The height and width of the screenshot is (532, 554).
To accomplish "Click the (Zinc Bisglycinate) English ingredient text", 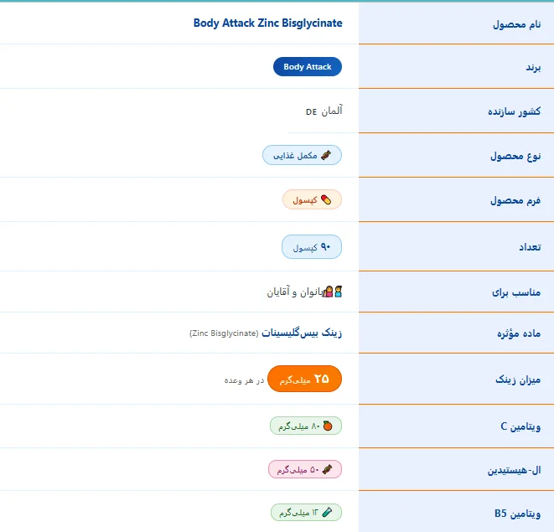I will 224,333.
